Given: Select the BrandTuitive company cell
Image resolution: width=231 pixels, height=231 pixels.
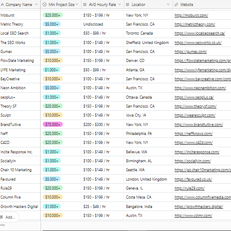Looking at the screenshot, I should point(20,125).
